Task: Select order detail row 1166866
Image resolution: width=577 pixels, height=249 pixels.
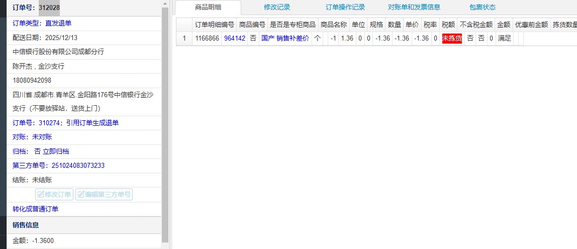Action: click(207, 39)
